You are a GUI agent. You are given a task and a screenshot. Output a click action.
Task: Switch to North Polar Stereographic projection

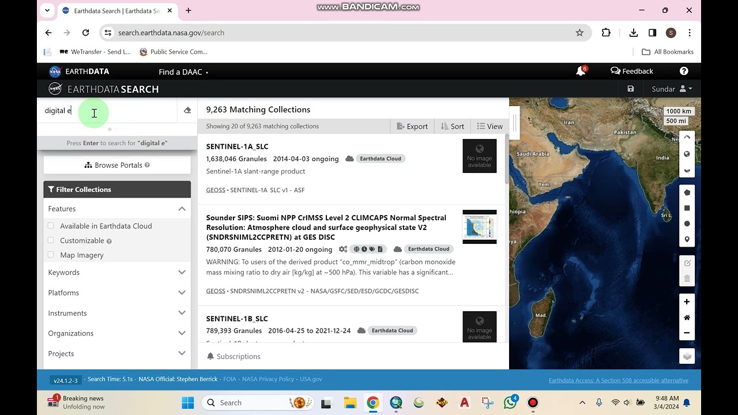[x=687, y=138]
